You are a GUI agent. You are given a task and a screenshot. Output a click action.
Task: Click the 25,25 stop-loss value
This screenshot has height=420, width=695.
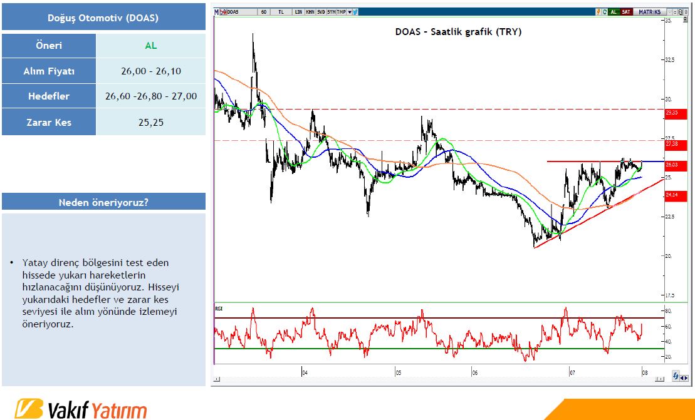tap(150, 123)
